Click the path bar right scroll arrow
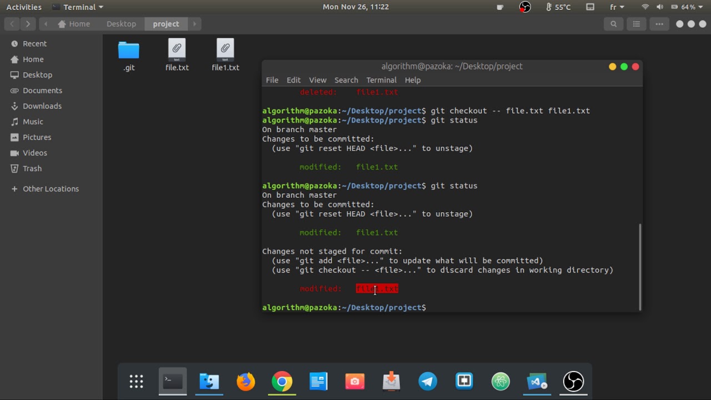711x400 pixels. pyautogui.click(x=194, y=24)
